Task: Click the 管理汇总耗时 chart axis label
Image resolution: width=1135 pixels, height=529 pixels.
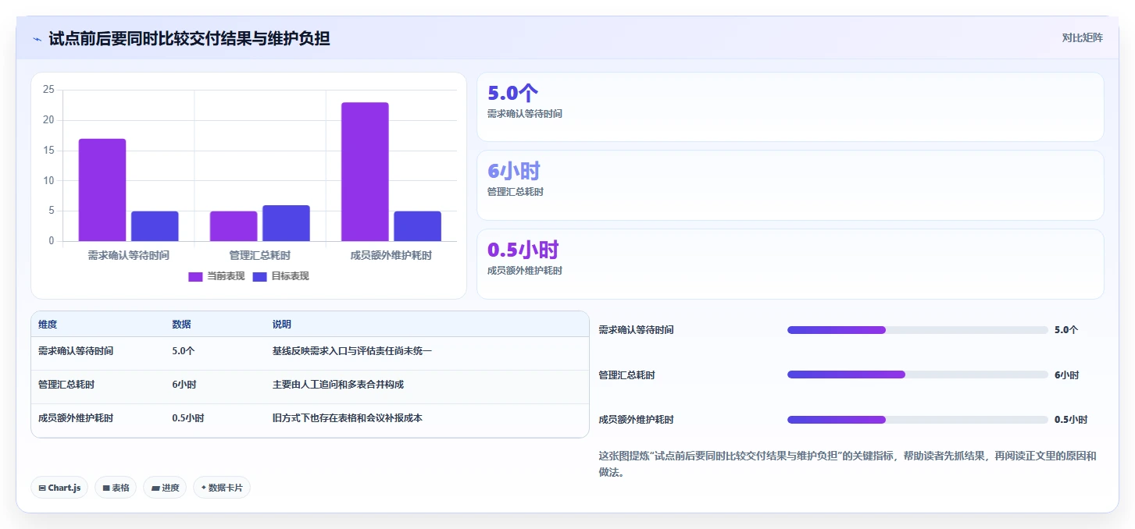Action: [259, 255]
